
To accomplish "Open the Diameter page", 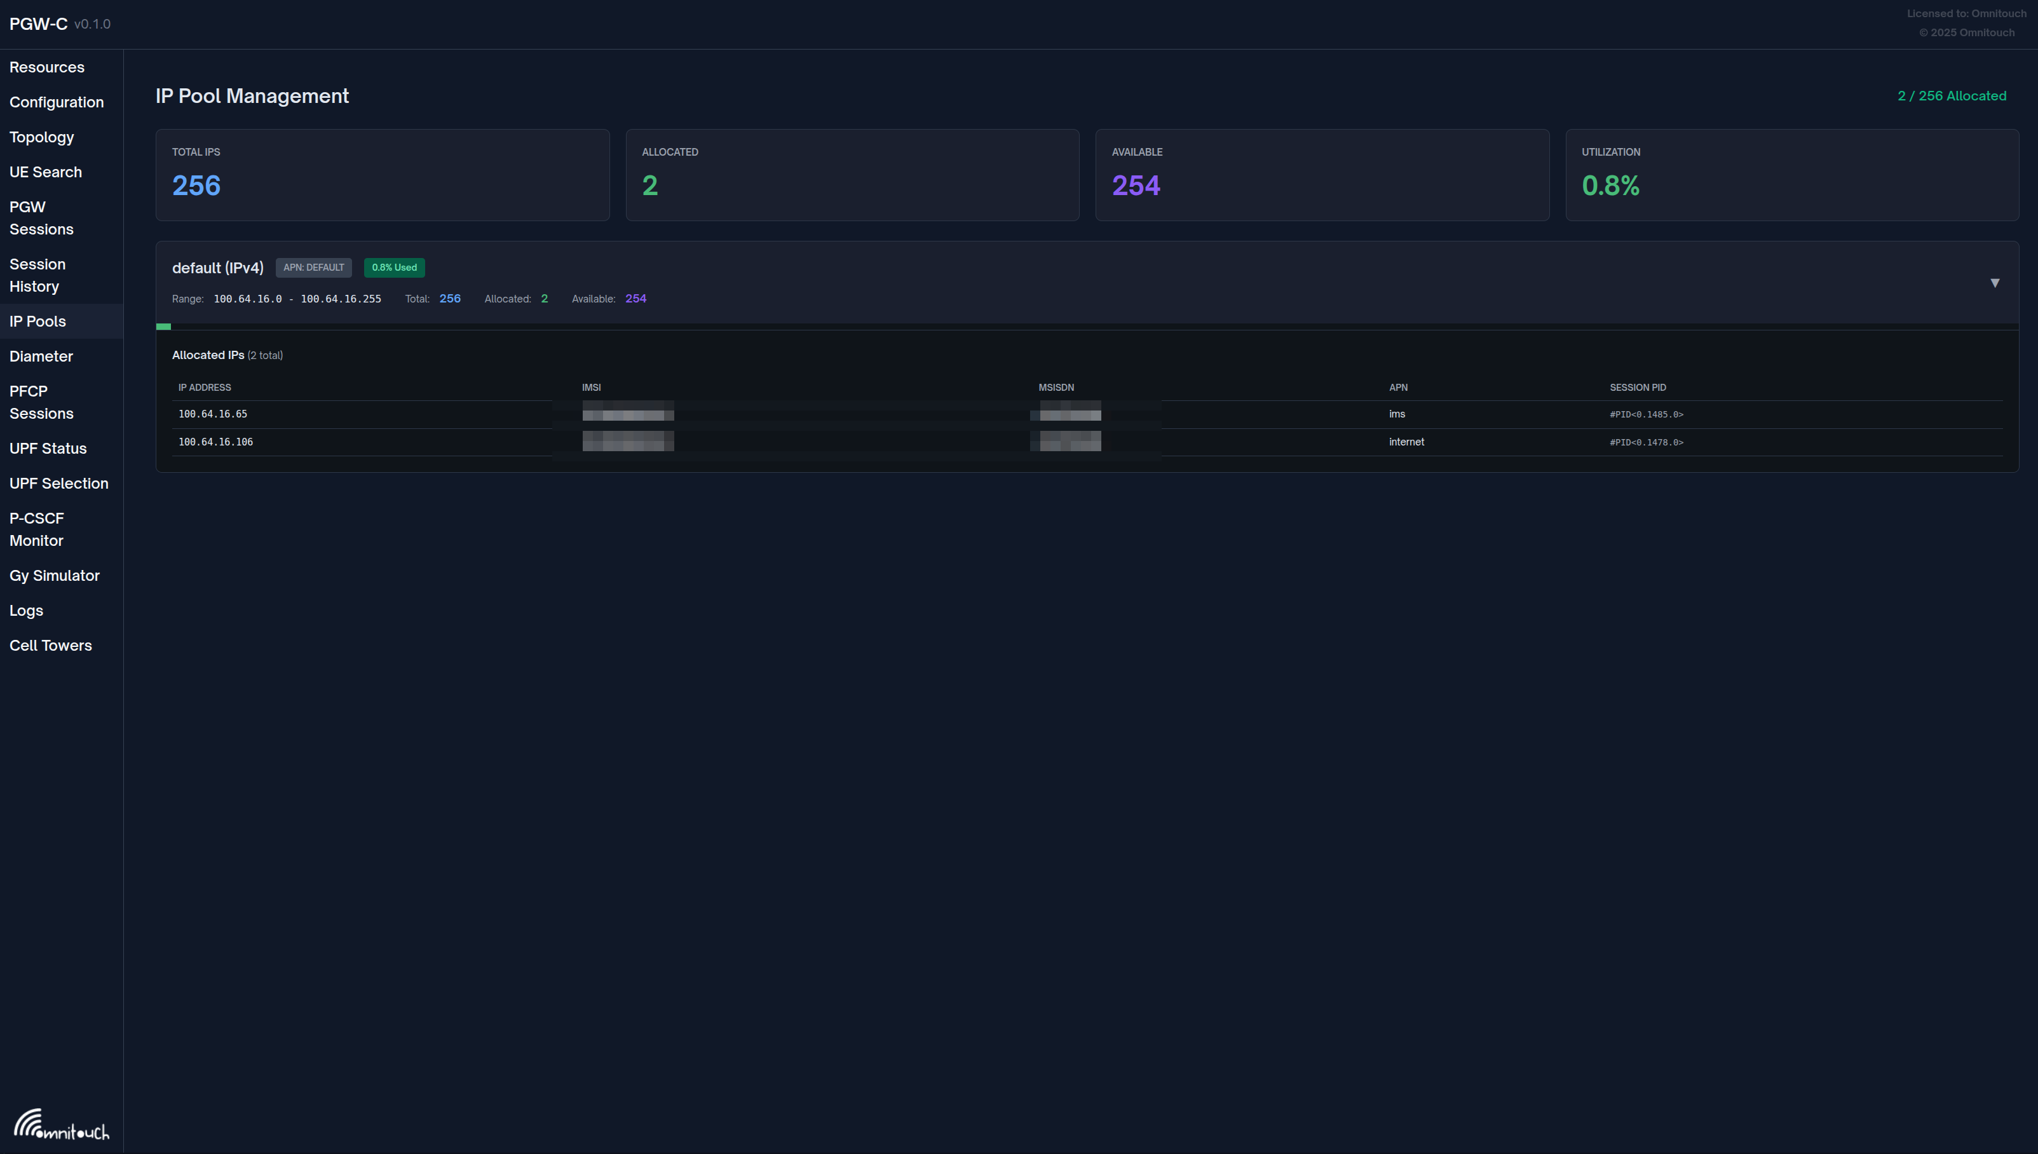I will coord(41,356).
